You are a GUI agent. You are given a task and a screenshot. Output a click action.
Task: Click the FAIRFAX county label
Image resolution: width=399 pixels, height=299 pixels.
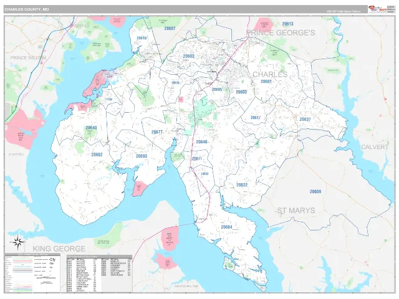[x=80, y=26]
